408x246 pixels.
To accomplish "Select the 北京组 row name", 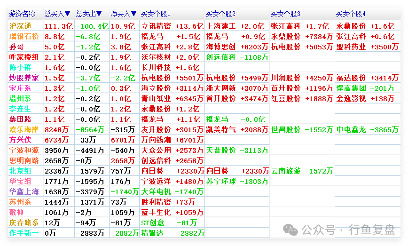I will tap(20, 171).
